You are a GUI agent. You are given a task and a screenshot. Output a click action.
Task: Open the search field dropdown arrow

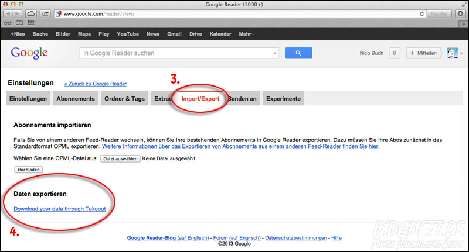[275, 53]
